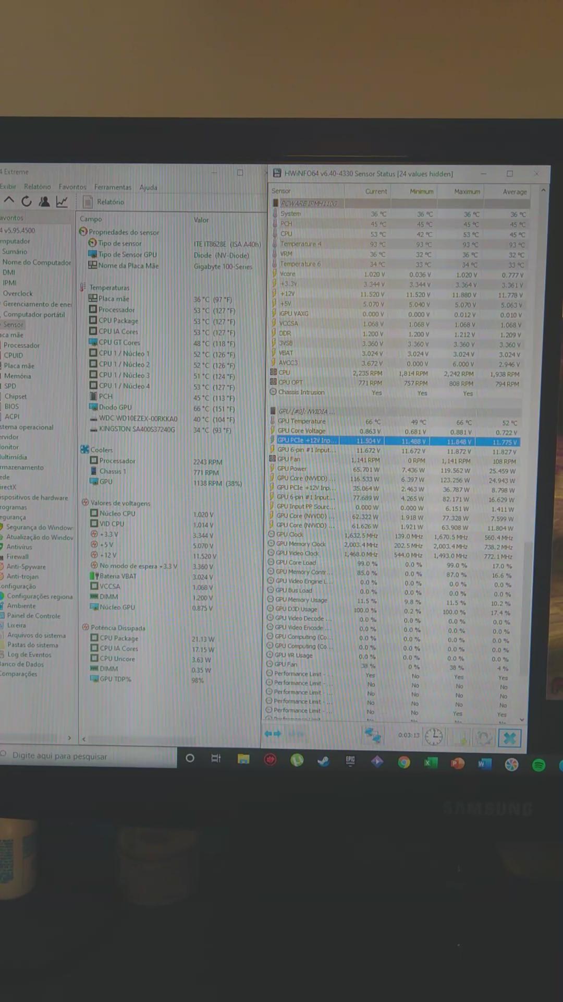Select Sumário in the AIDA64 tree
This screenshot has width=563, height=1002.
pyautogui.click(x=15, y=252)
